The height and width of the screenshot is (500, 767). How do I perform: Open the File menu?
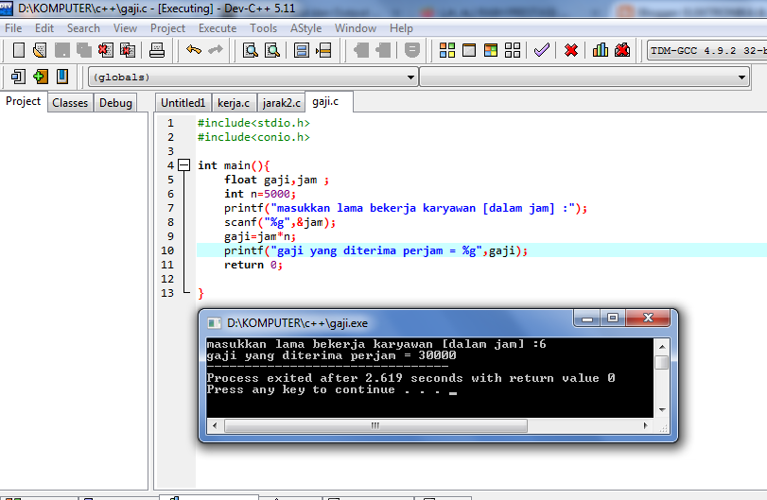coord(13,28)
